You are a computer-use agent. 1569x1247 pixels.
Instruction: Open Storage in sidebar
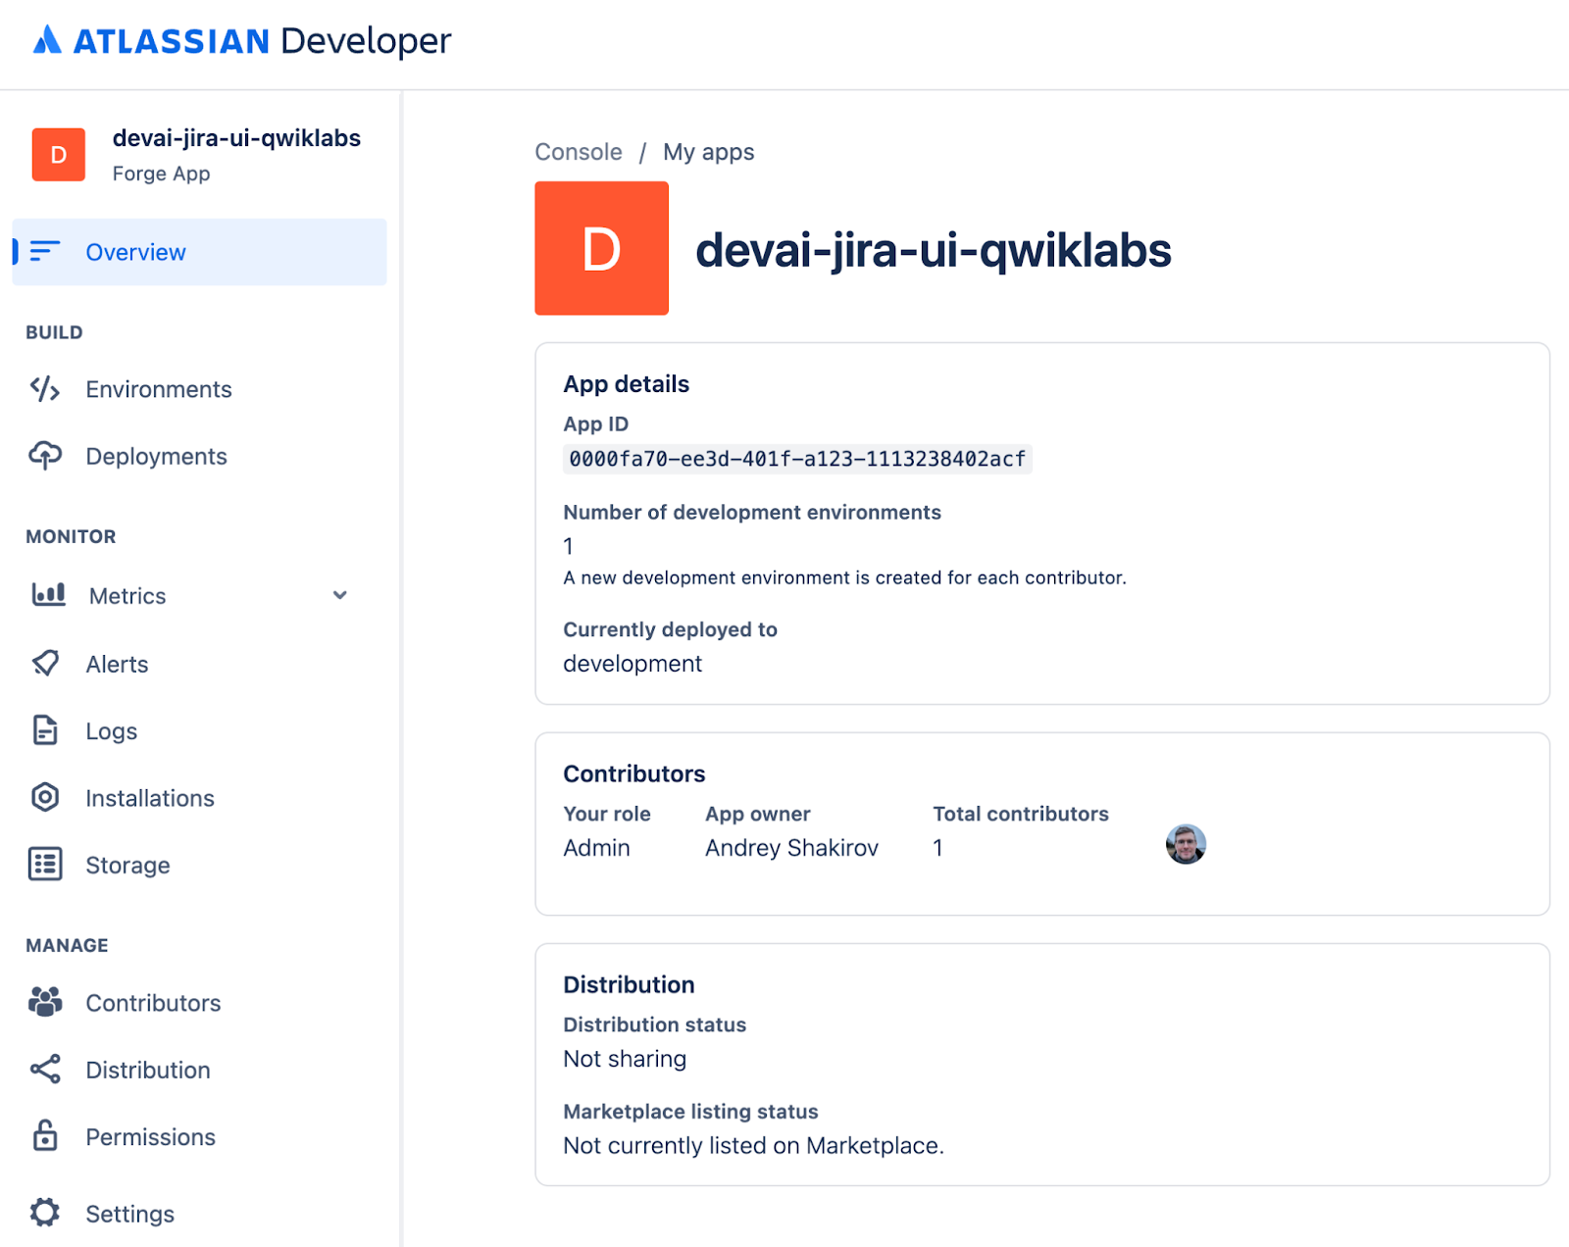tap(127, 865)
